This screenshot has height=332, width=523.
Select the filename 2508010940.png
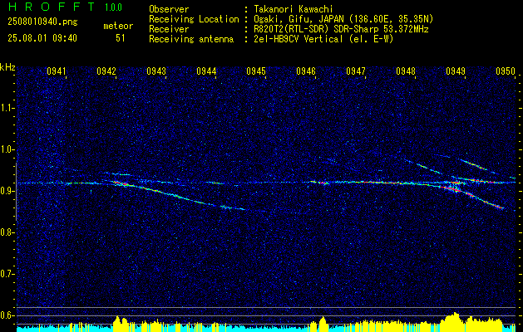coord(42,22)
